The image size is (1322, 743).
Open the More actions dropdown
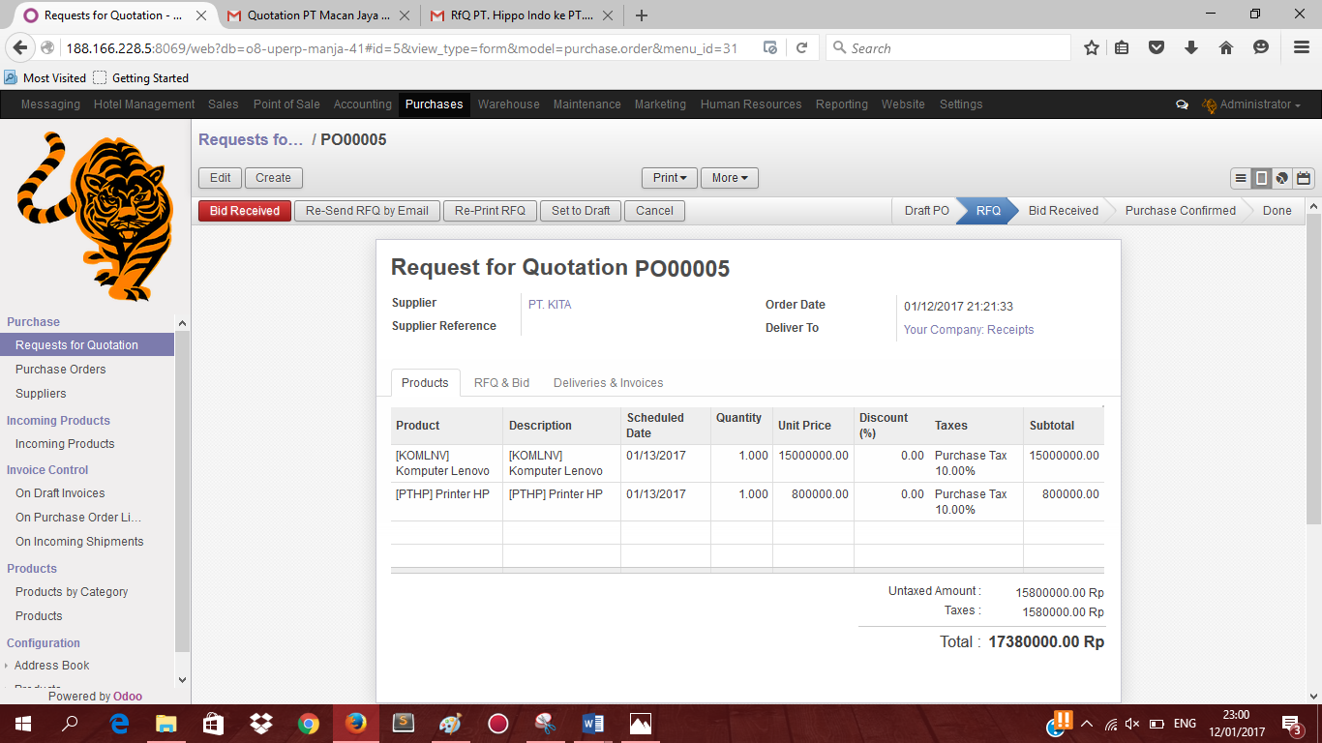pos(730,178)
